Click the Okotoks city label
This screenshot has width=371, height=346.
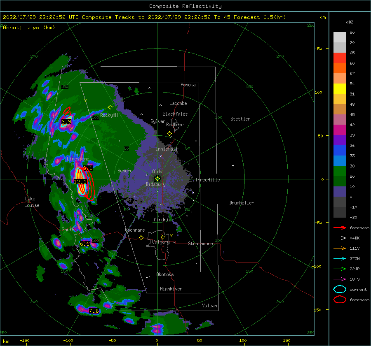[x=165, y=274]
